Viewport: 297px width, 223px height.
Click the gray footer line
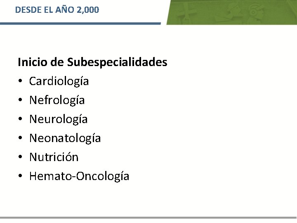coord(148,218)
